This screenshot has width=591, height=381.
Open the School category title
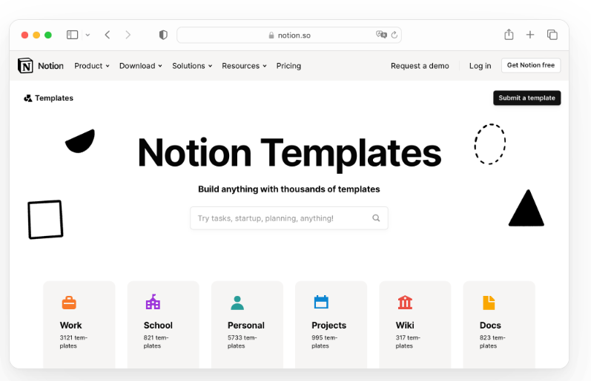158,326
